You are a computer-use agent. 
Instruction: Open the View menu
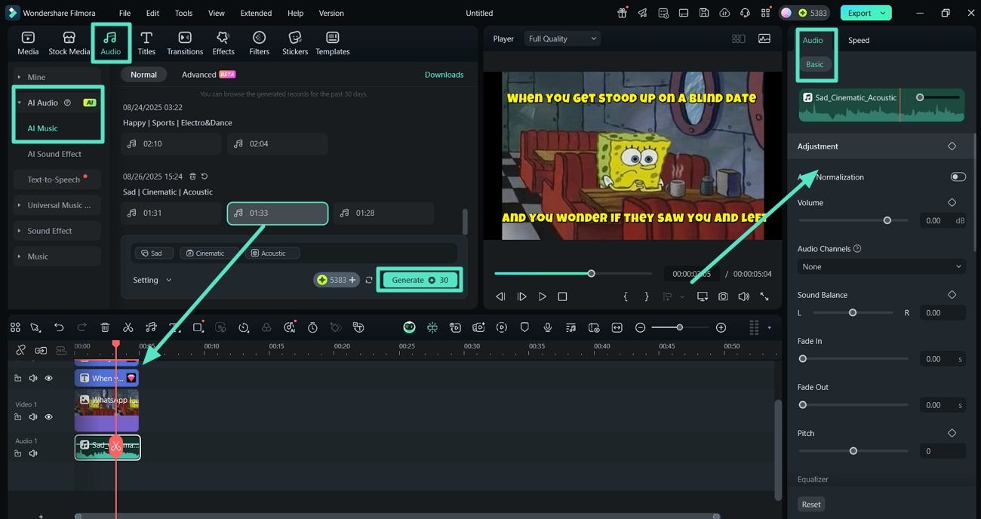click(x=217, y=13)
